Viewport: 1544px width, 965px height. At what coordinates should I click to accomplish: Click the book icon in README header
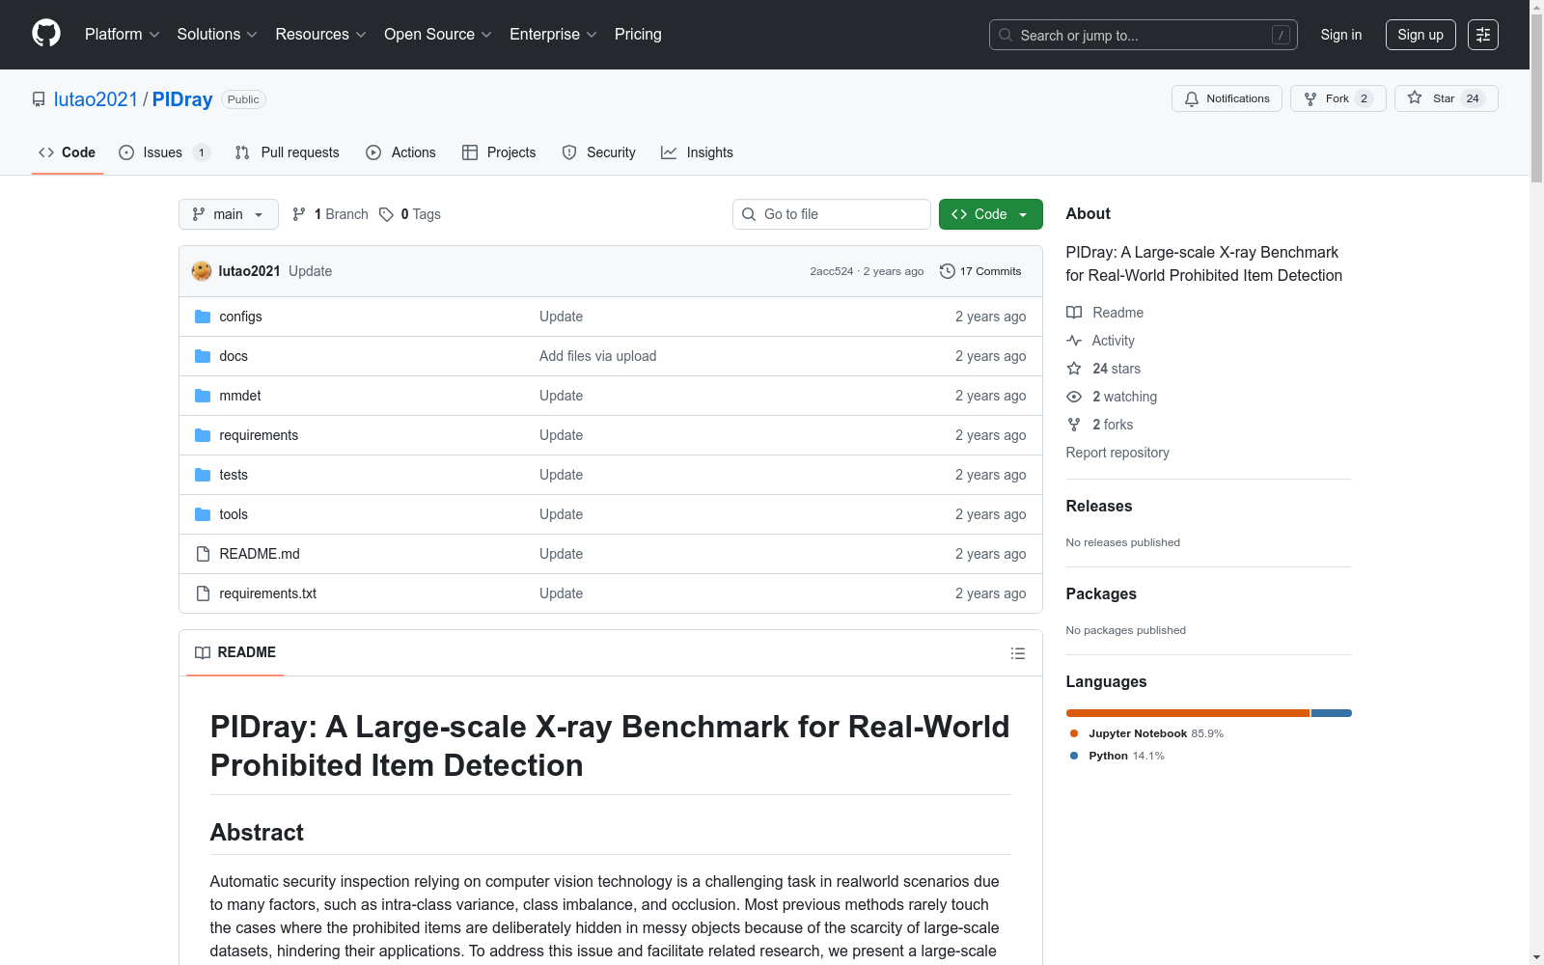(203, 653)
